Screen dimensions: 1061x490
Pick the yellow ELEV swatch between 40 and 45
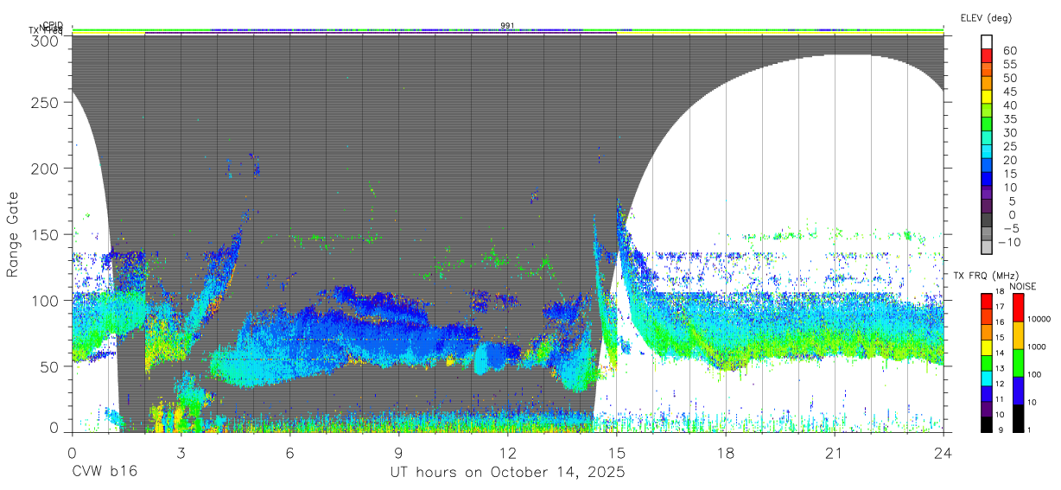coord(988,98)
